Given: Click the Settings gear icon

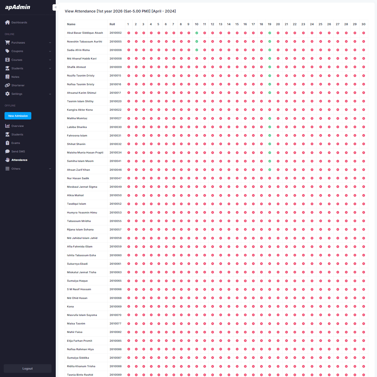Looking at the screenshot, I should click(7, 94).
